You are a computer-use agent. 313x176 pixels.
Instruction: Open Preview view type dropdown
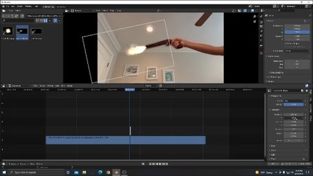[82, 11]
